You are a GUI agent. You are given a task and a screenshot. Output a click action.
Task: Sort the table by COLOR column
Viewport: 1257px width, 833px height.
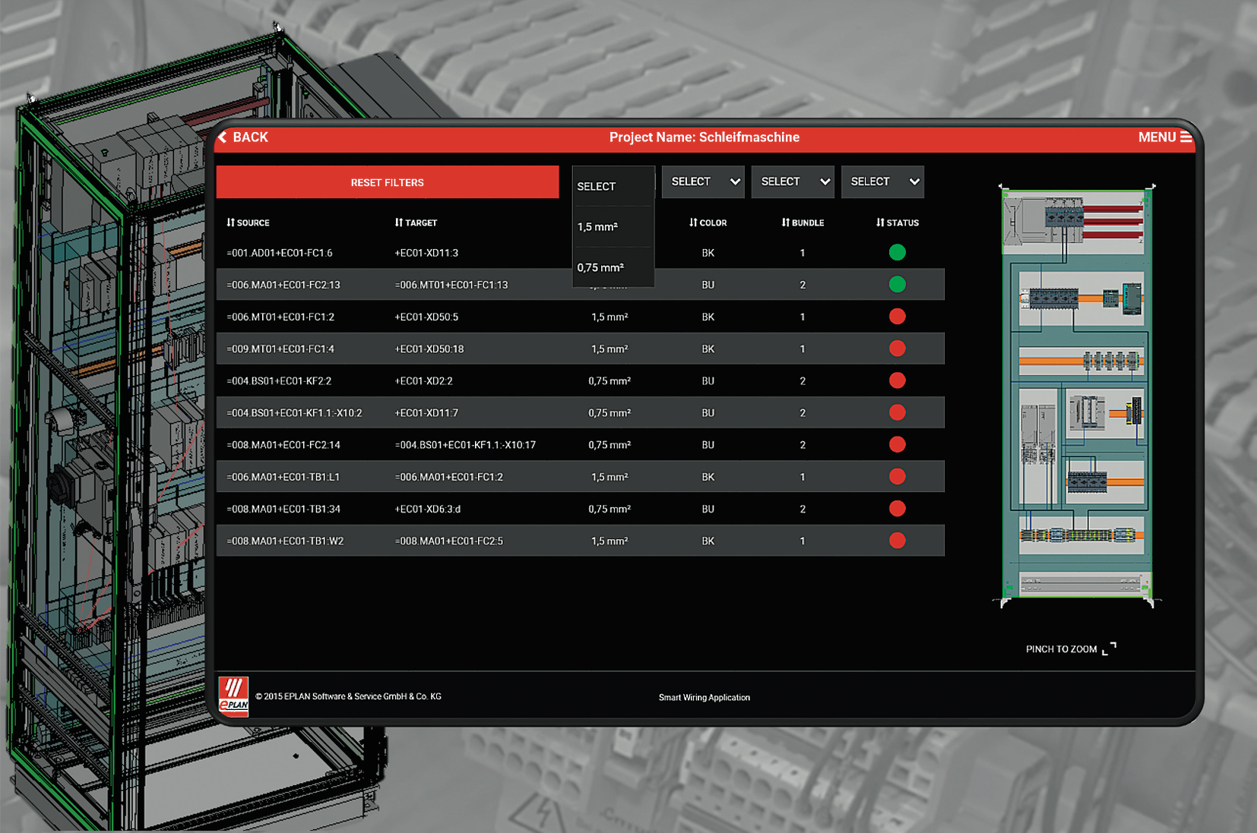pyautogui.click(x=708, y=222)
